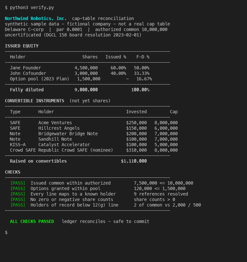247x262 pixels.
Task: Click Bridgewater's '$200,000' invested amount
Action: pos(136,134)
